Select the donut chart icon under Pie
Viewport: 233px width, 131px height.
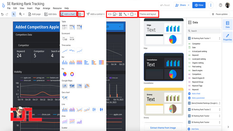coord(72,74)
